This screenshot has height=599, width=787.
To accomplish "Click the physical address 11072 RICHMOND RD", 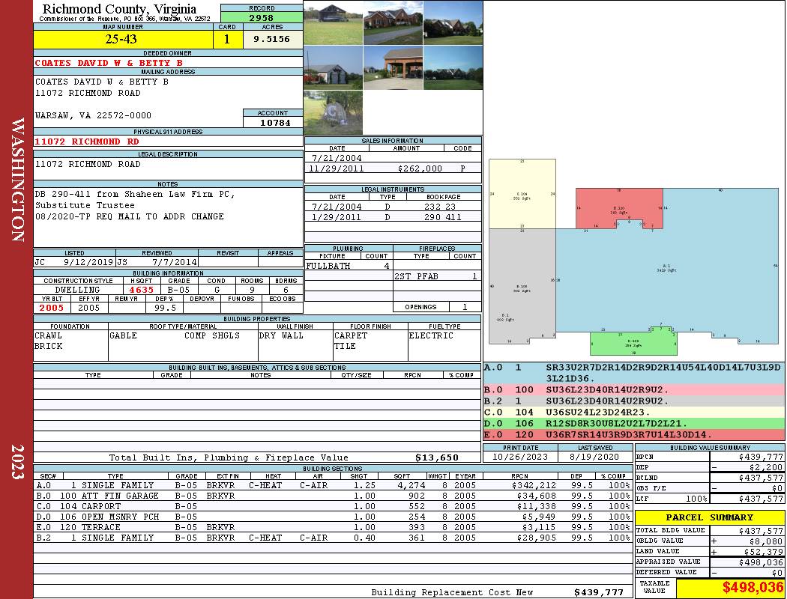I will 87,142.
